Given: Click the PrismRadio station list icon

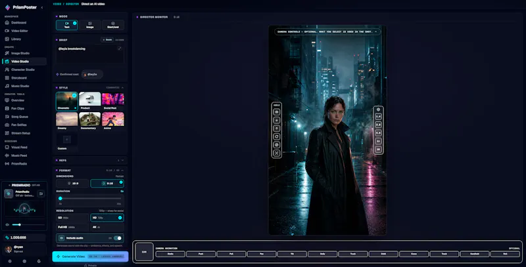Looking at the screenshot, I should (41, 194).
